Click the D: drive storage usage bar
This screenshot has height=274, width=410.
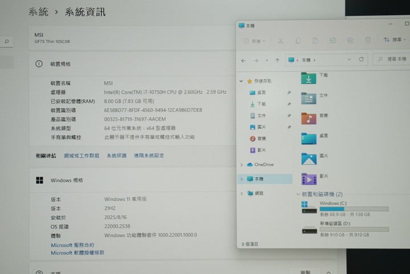[354, 230]
